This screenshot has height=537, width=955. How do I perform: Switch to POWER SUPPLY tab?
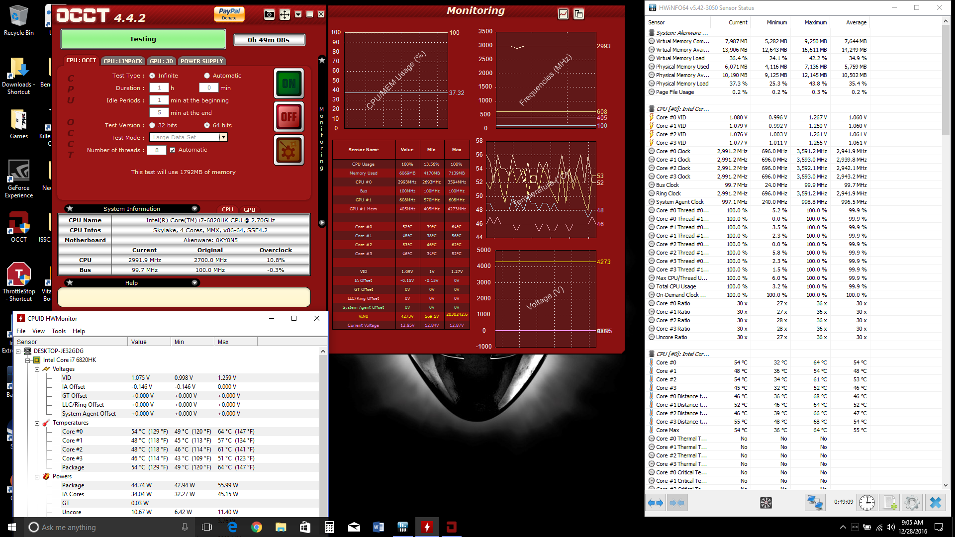[x=201, y=61]
